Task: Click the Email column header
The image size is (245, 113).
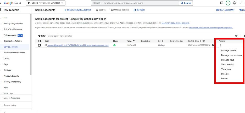Action: (47, 41)
